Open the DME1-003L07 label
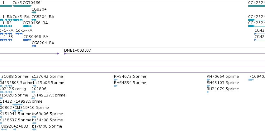265x131 pixels. (78, 50)
